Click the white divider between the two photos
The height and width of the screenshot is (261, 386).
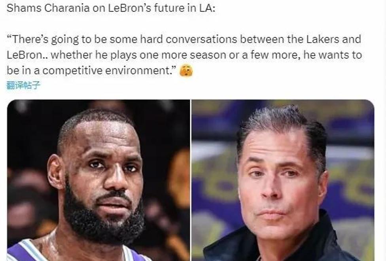pyautogui.click(x=191, y=180)
